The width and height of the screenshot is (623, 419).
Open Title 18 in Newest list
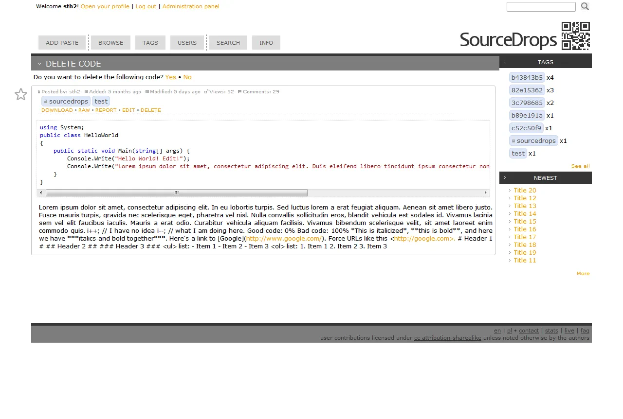click(x=525, y=245)
